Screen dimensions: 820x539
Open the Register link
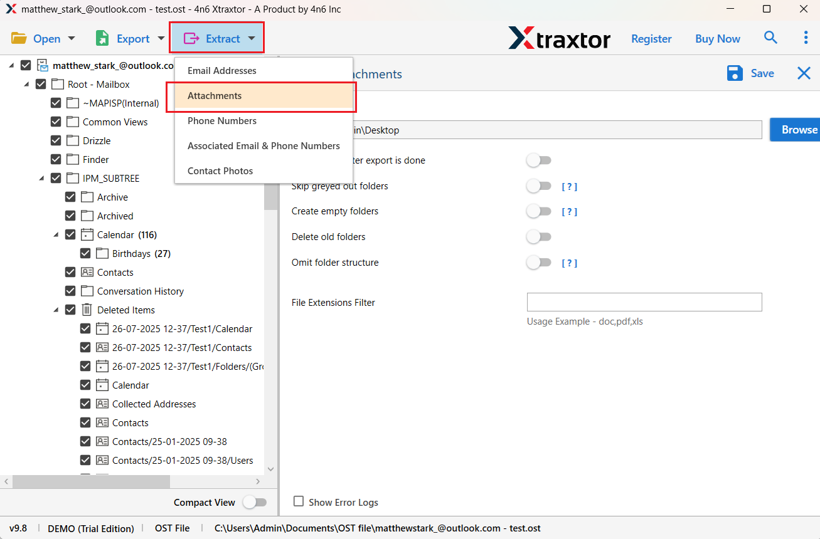(x=651, y=39)
